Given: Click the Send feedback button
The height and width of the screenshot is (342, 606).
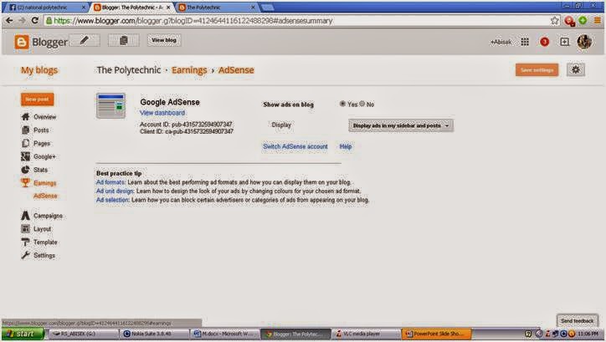Looking at the screenshot, I should 577,320.
